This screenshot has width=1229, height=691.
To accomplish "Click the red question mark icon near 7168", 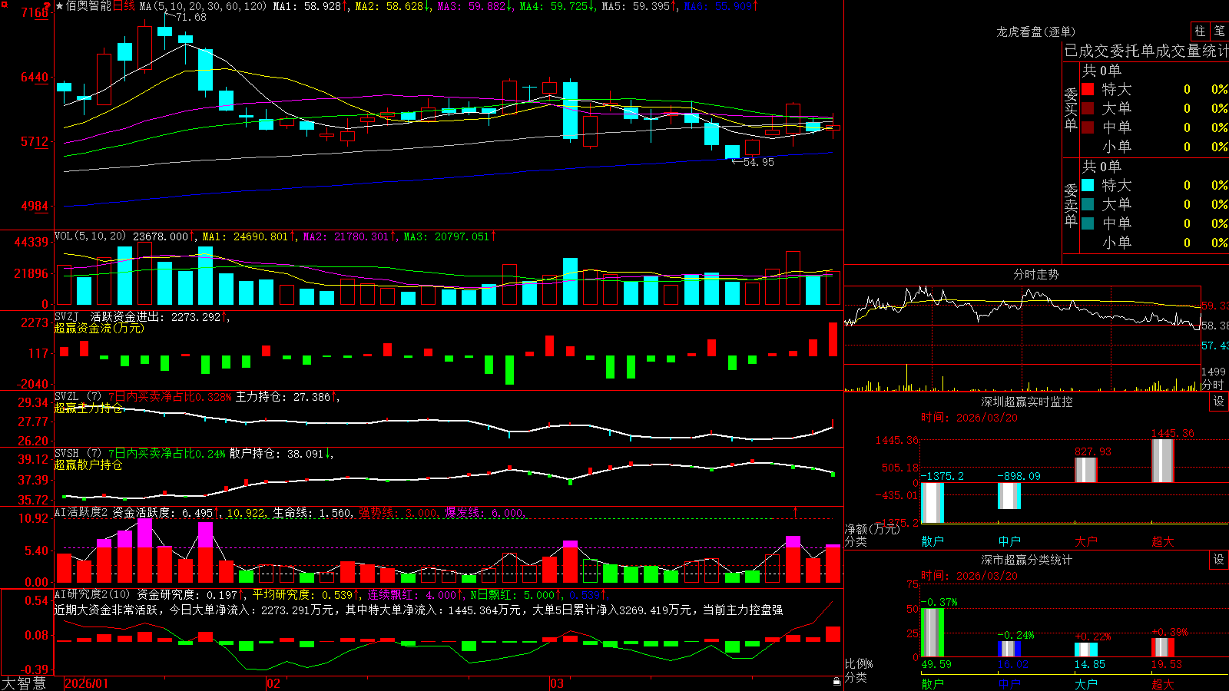I will [x=48, y=6].
